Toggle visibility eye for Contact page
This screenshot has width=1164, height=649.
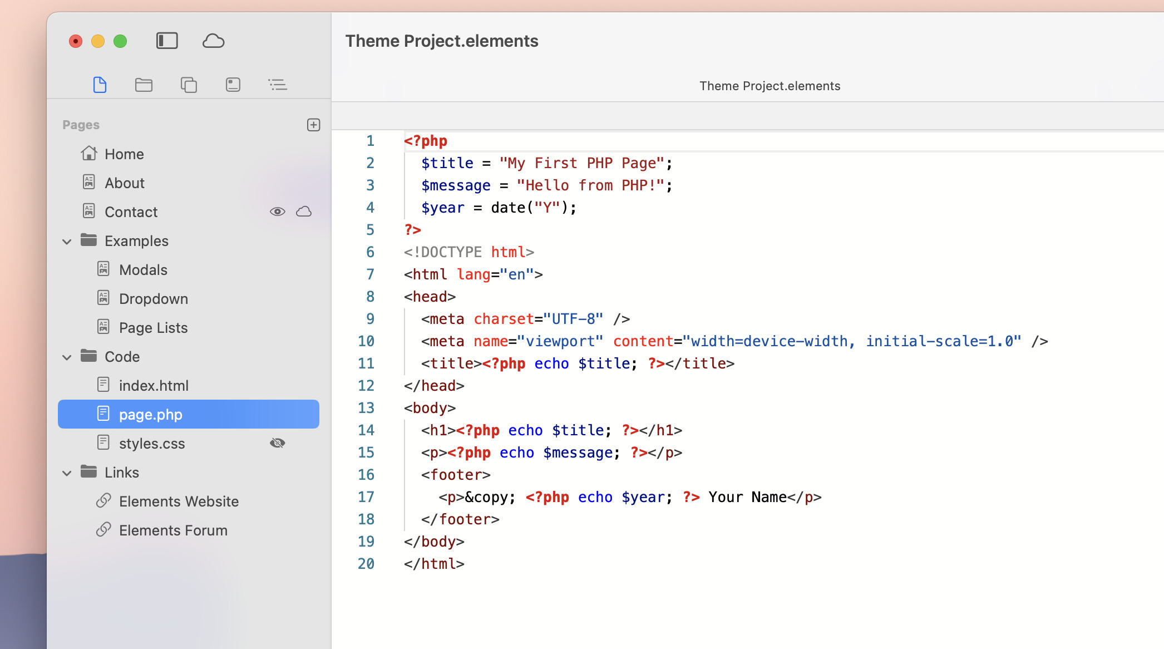click(277, 212)
